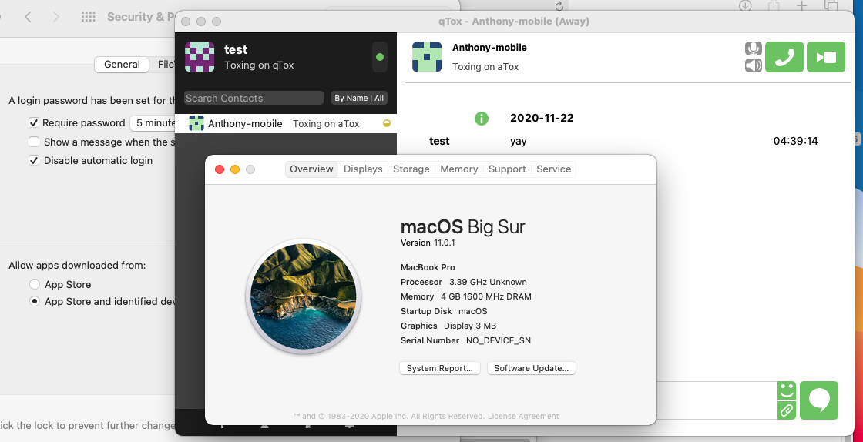Select General tab in Security preferences

click(x=122, y=65)
